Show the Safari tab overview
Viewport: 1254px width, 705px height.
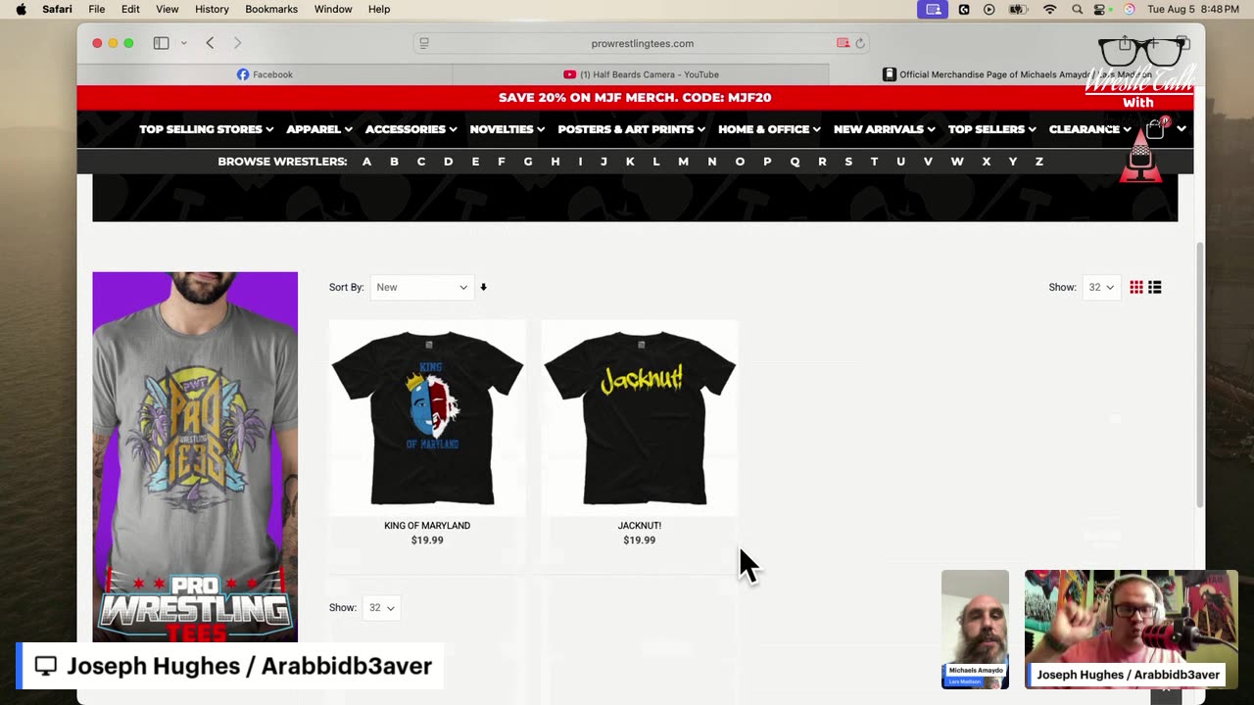pyautogui.click(x=1182, y=43)
